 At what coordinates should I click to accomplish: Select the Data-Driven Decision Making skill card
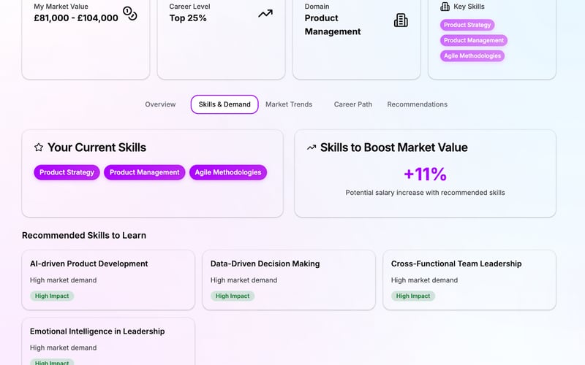coord(289,280)
